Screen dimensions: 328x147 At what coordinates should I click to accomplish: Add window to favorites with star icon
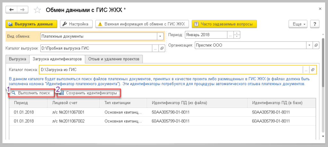pyautogui.click(x=37, y=10)
